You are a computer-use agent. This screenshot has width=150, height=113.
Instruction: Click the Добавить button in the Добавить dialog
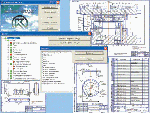[89, 53]
